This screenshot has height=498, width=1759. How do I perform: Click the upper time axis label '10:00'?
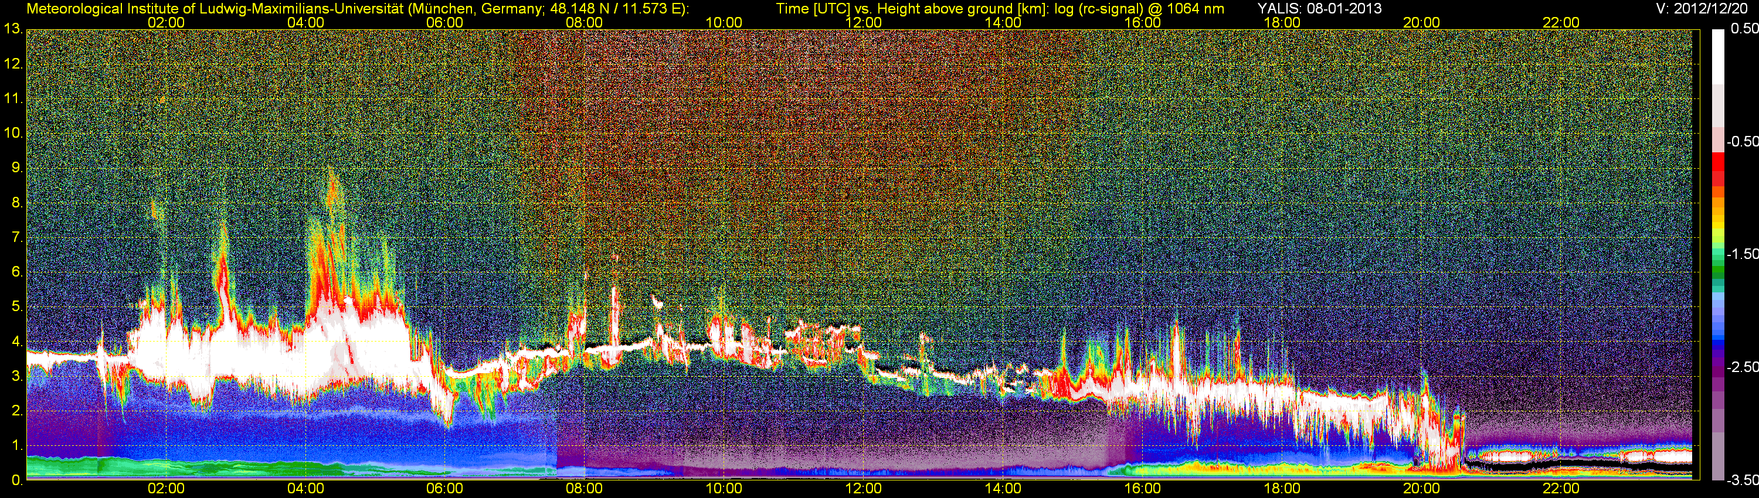(724, 22)
